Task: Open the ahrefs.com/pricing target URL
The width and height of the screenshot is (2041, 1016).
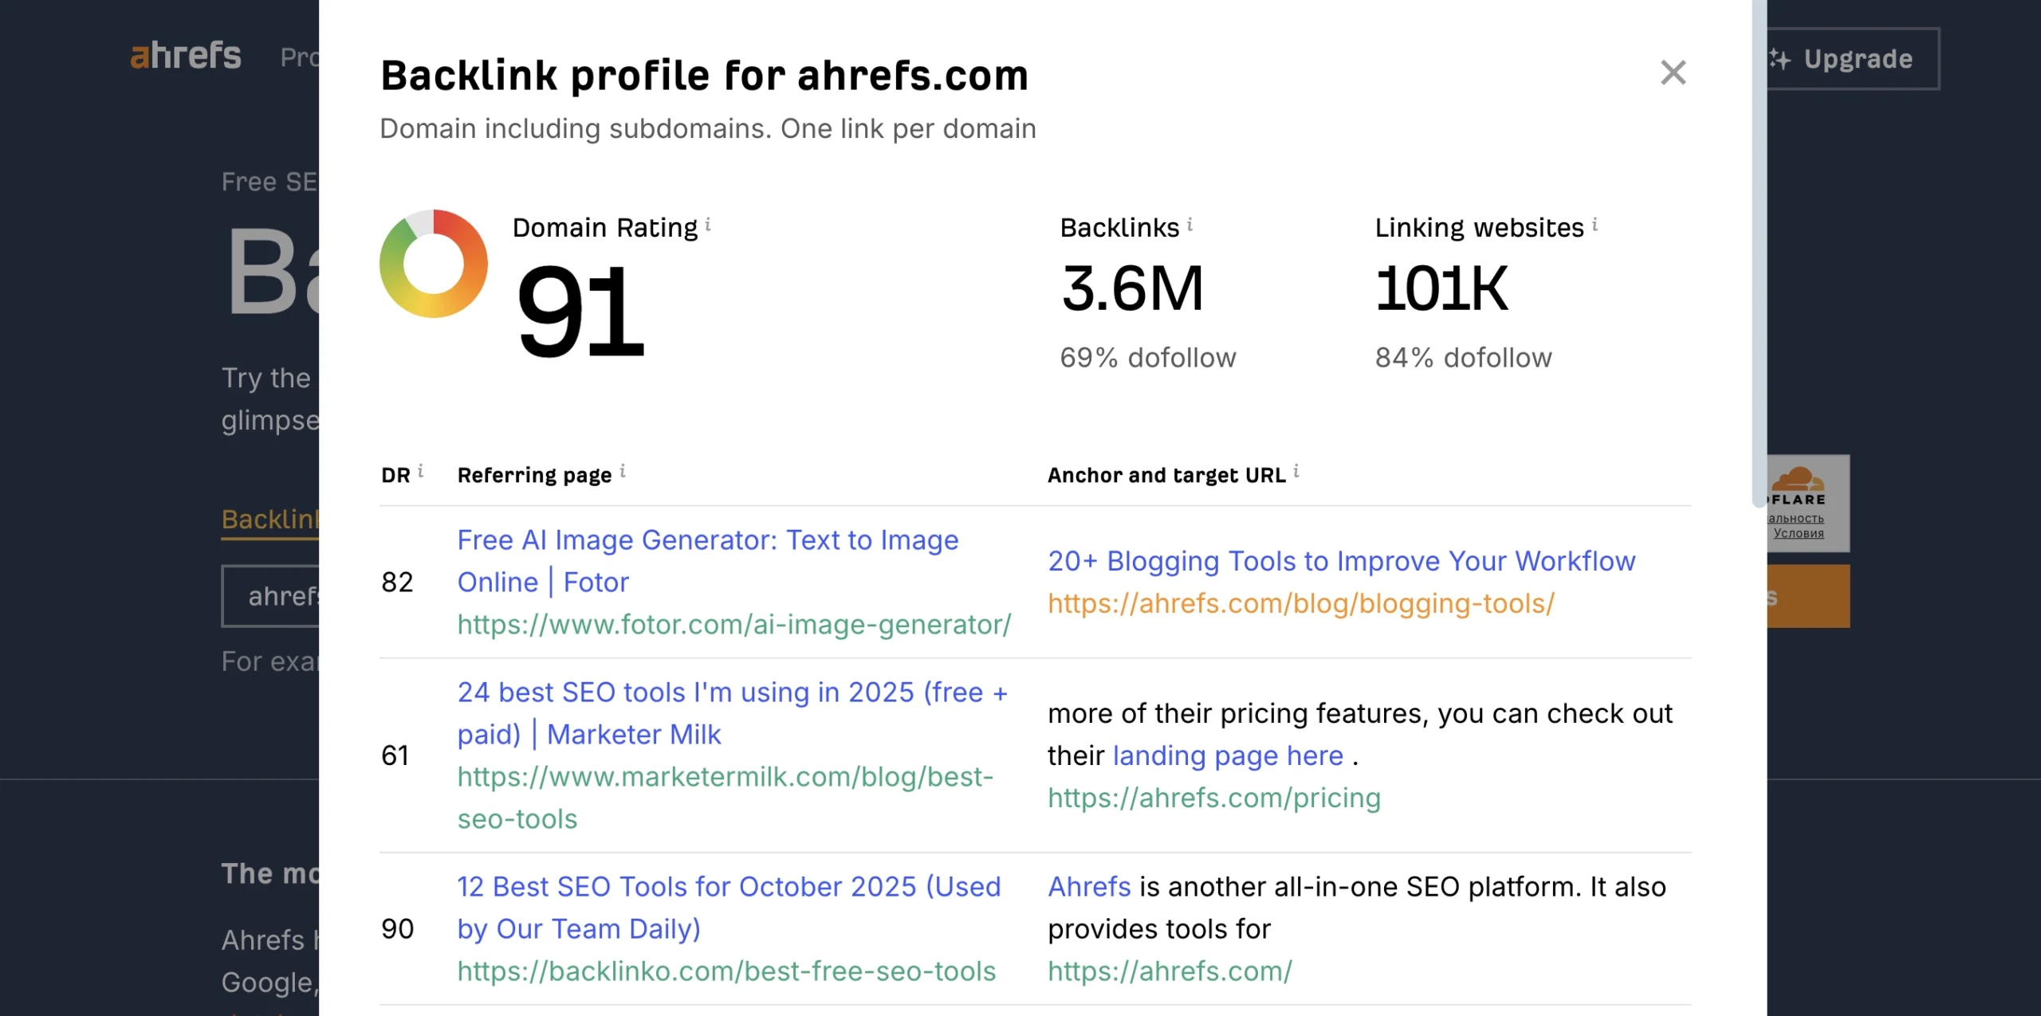Action: (1213, 797)
